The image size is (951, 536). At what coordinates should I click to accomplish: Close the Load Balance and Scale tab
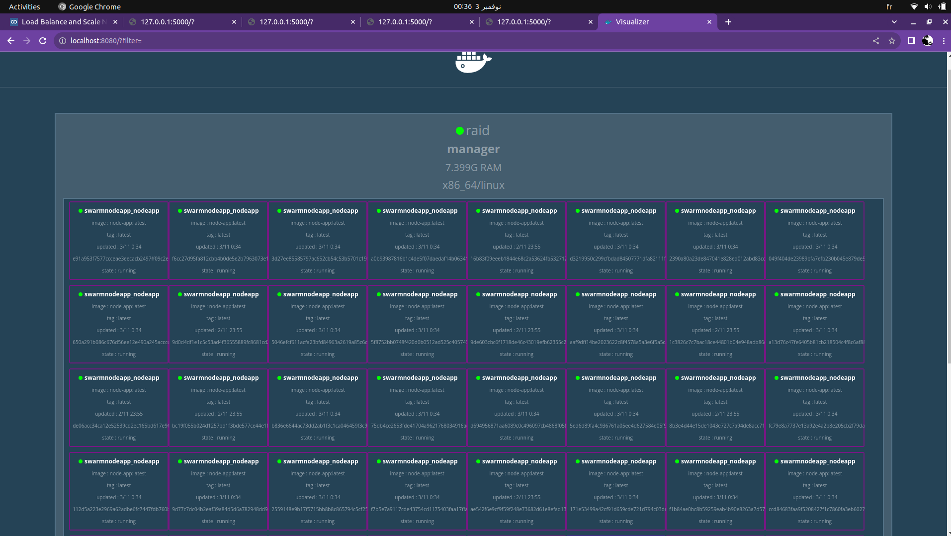coord(115,22)
